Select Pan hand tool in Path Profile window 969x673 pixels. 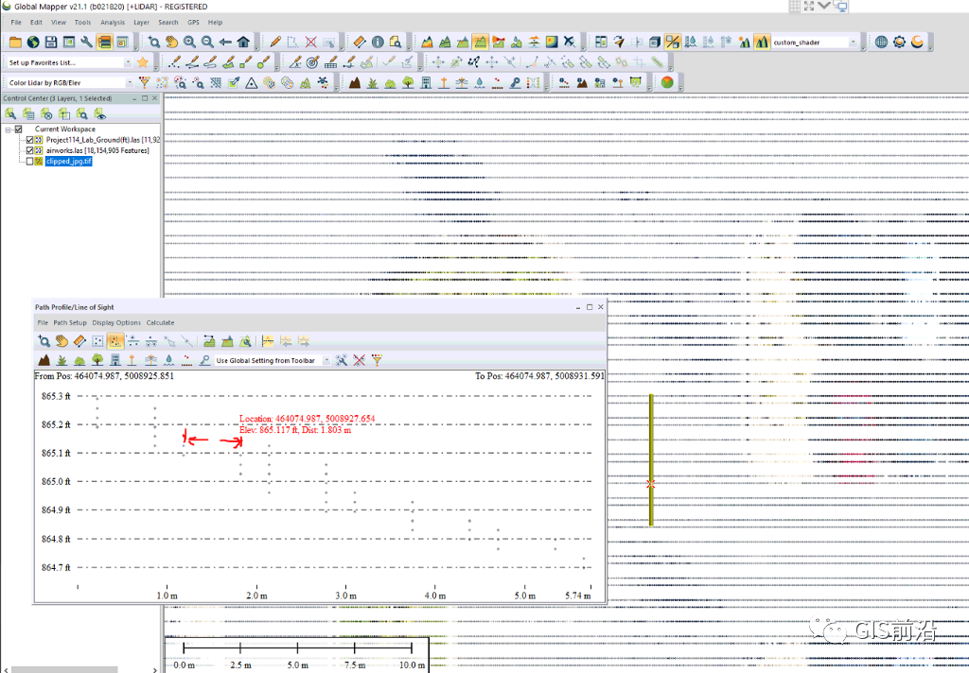click(62, 341)
